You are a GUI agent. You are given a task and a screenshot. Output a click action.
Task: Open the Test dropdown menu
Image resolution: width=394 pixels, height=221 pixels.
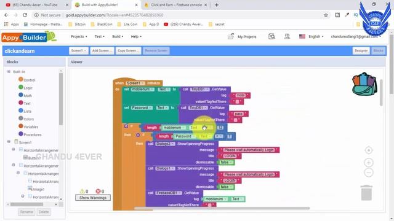tap(100, 37)
